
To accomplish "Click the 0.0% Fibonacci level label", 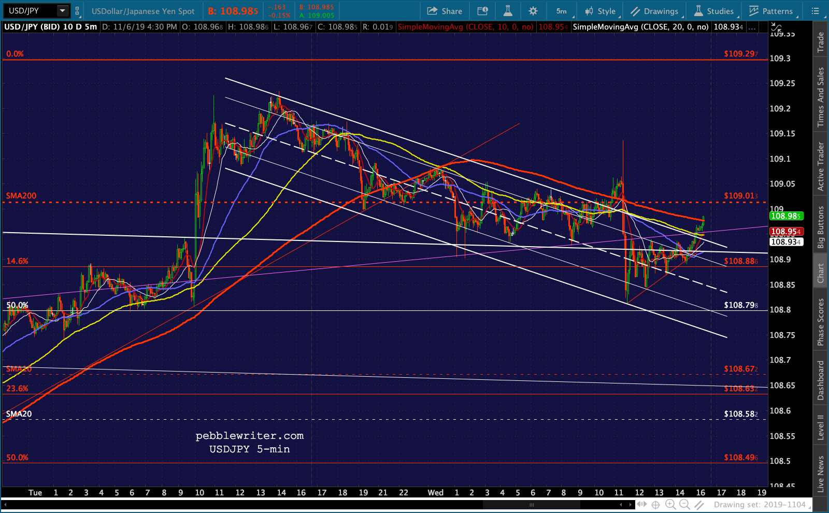I will (15, 54).
